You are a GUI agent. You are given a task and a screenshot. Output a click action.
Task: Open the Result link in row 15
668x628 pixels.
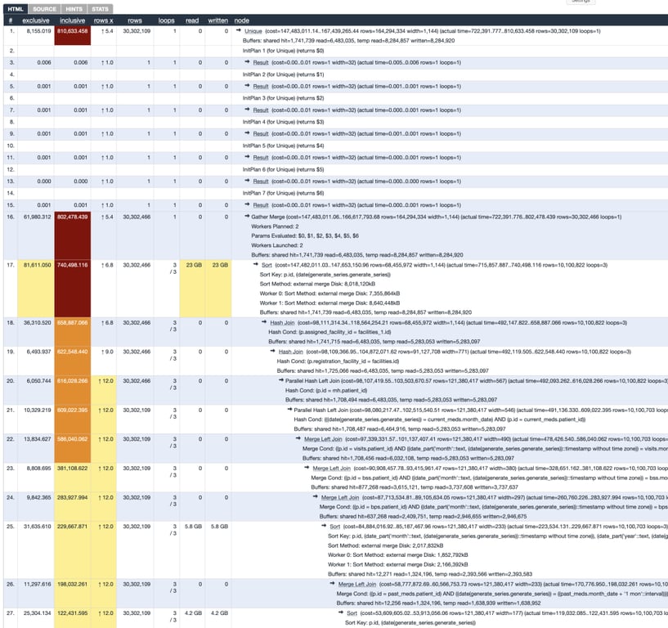(261, 205)
